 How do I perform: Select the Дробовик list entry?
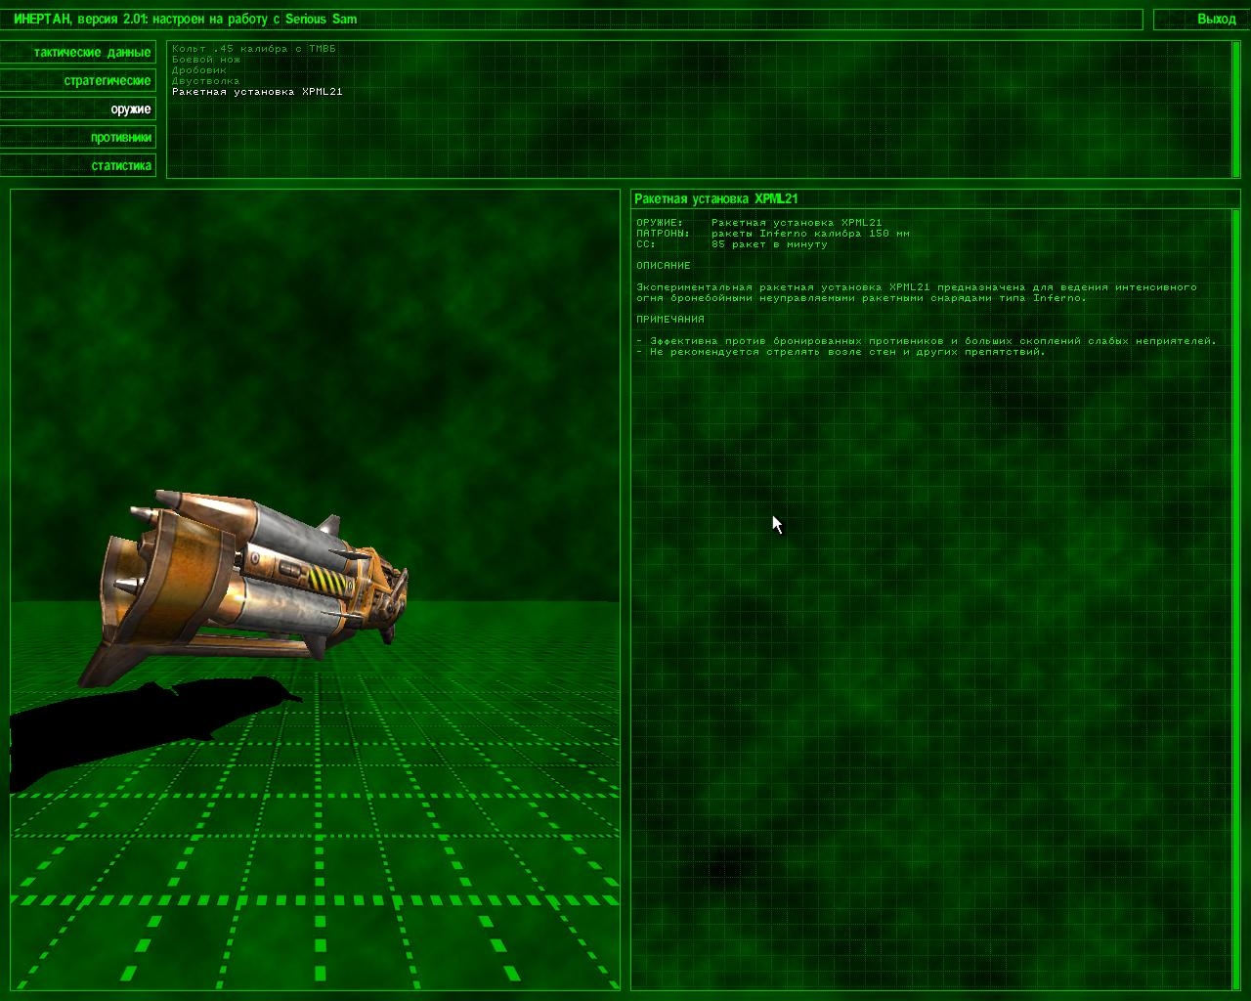tap(199, 70)
